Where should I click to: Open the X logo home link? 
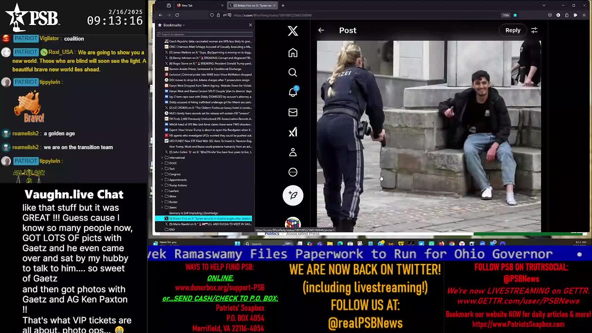[293, 31]
